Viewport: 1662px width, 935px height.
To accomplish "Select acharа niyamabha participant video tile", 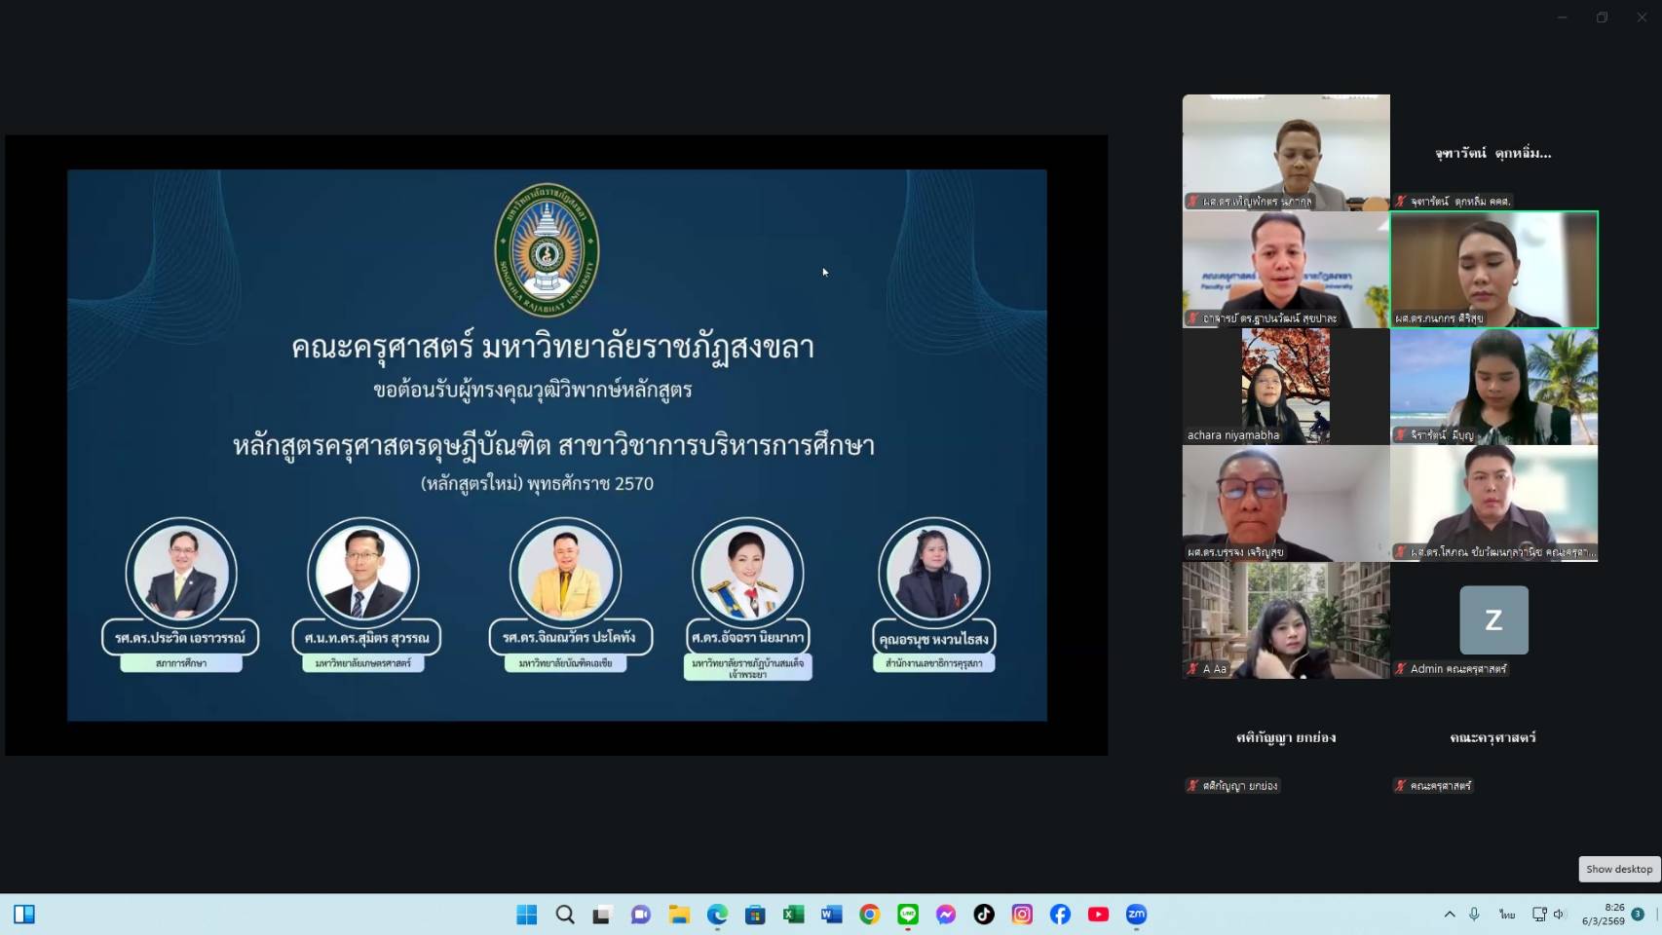I will click(1285, 387).
